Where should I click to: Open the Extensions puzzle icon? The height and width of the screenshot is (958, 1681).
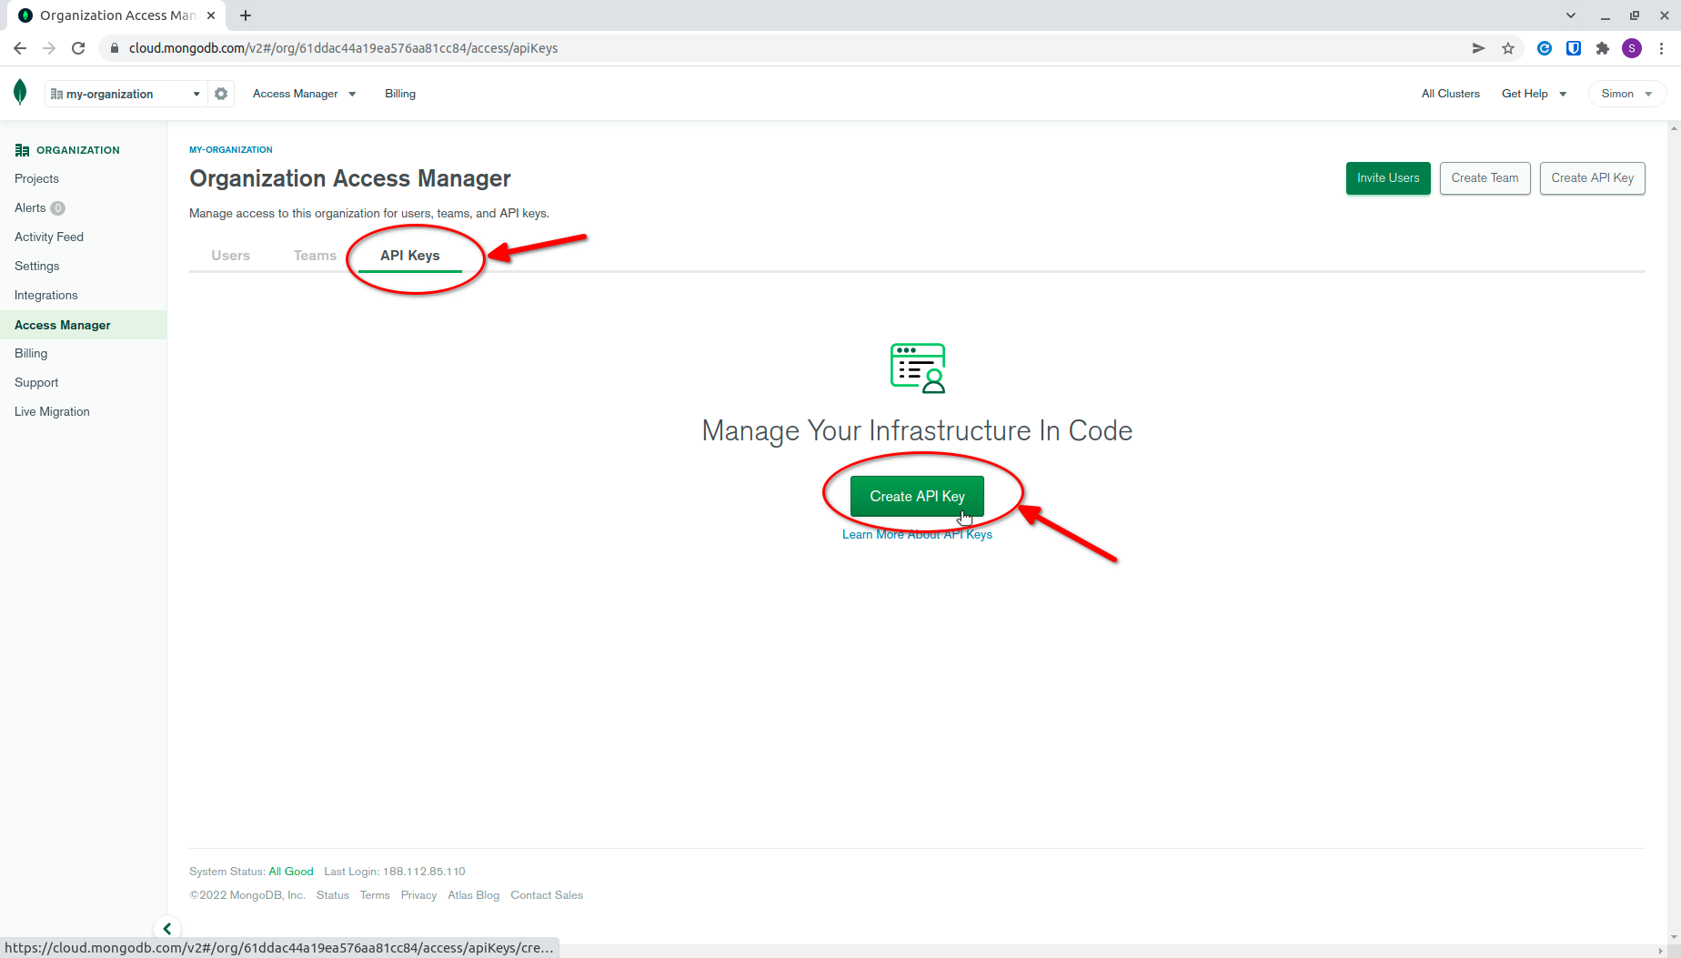pos(1603,48)
